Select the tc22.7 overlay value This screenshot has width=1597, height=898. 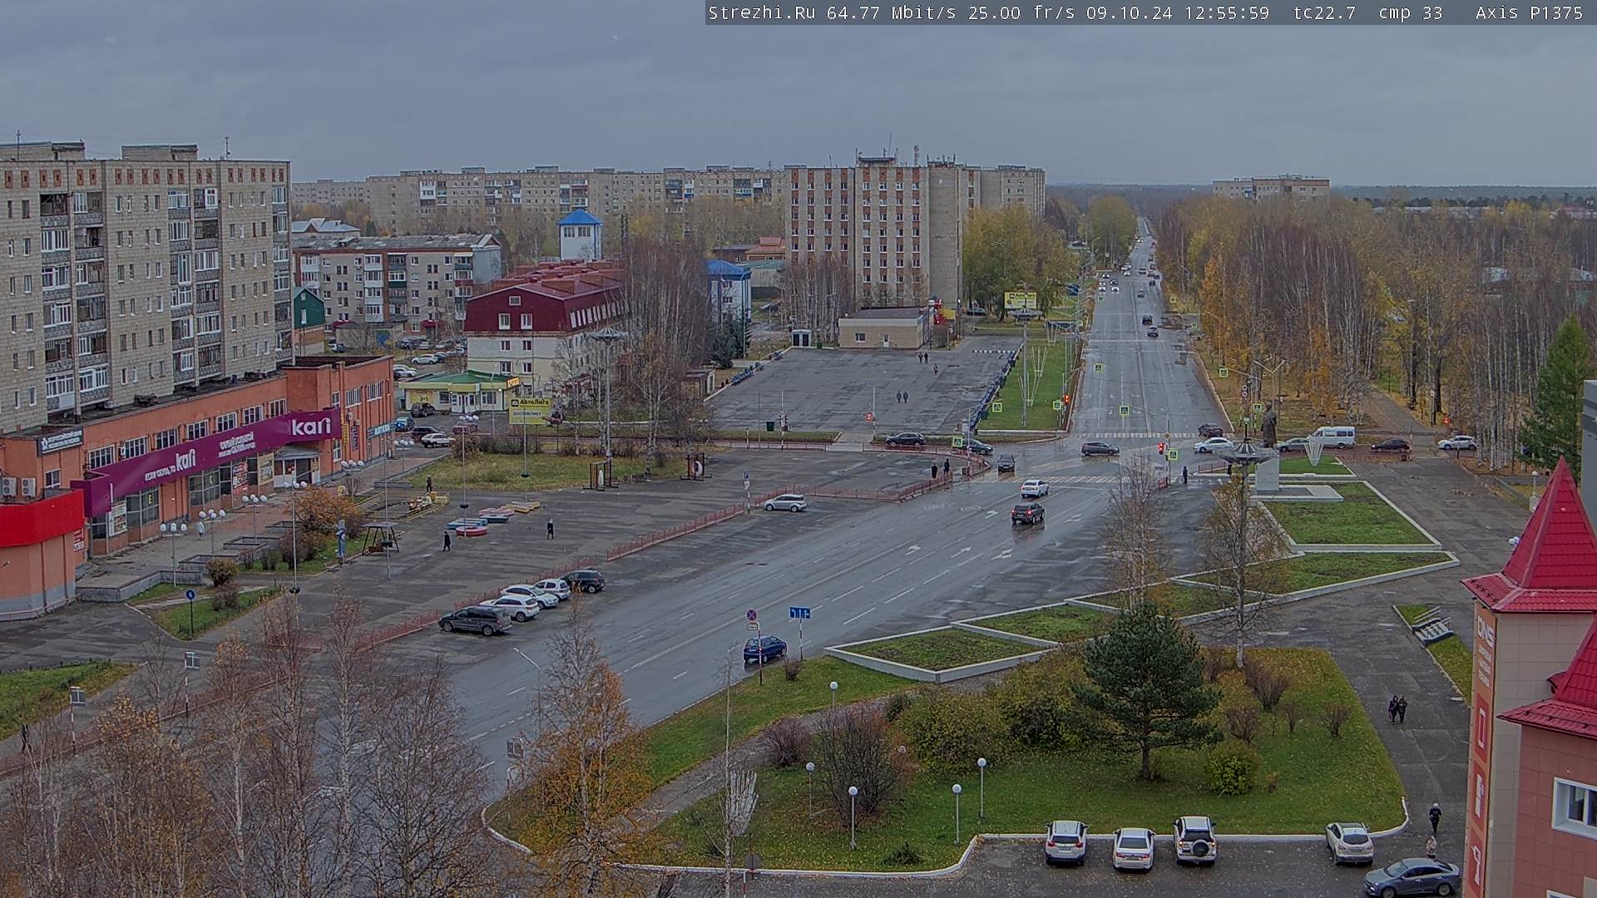(1325, 12)
